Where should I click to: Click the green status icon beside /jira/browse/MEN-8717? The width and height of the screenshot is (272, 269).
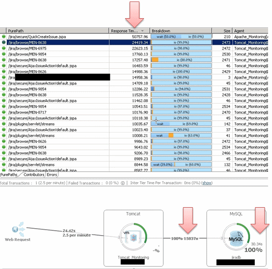pos(3,112)
